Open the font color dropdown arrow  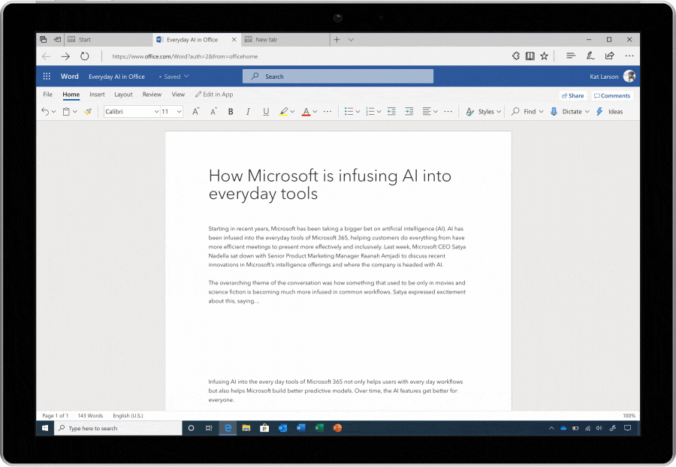coord(313,111)
